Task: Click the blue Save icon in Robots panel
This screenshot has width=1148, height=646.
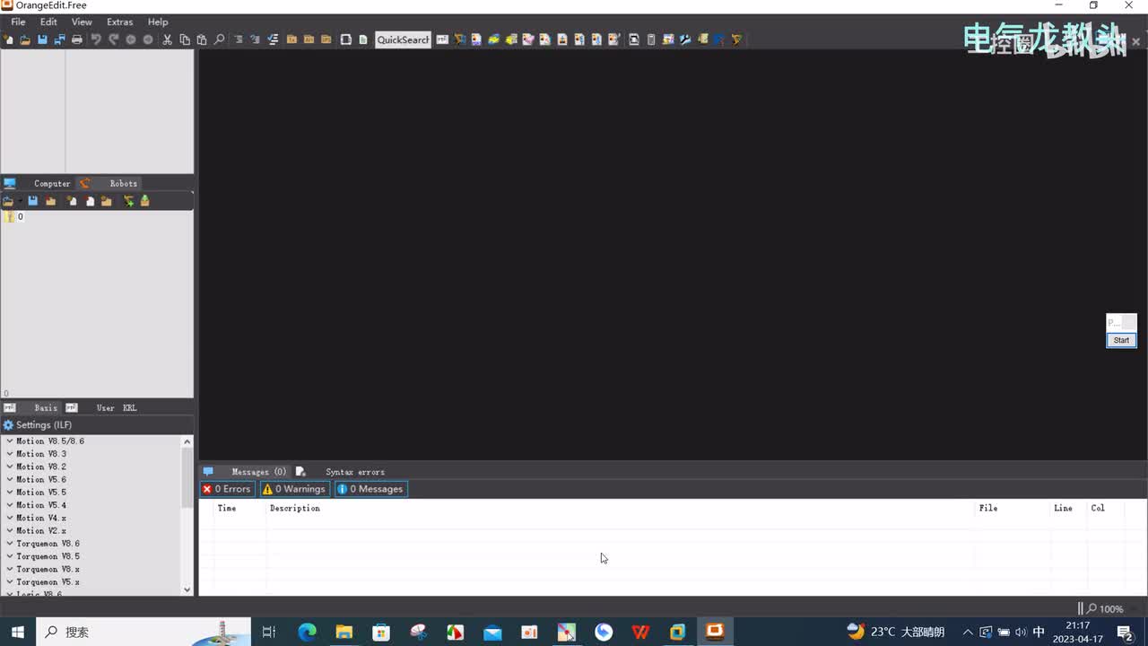Action: tap(33, 201)
